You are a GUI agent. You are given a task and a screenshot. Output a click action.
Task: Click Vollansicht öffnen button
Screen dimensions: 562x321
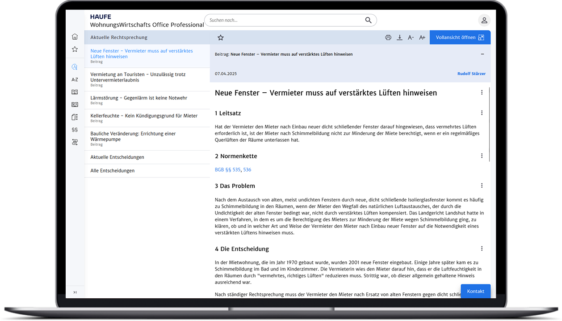[x=460, y=37]
